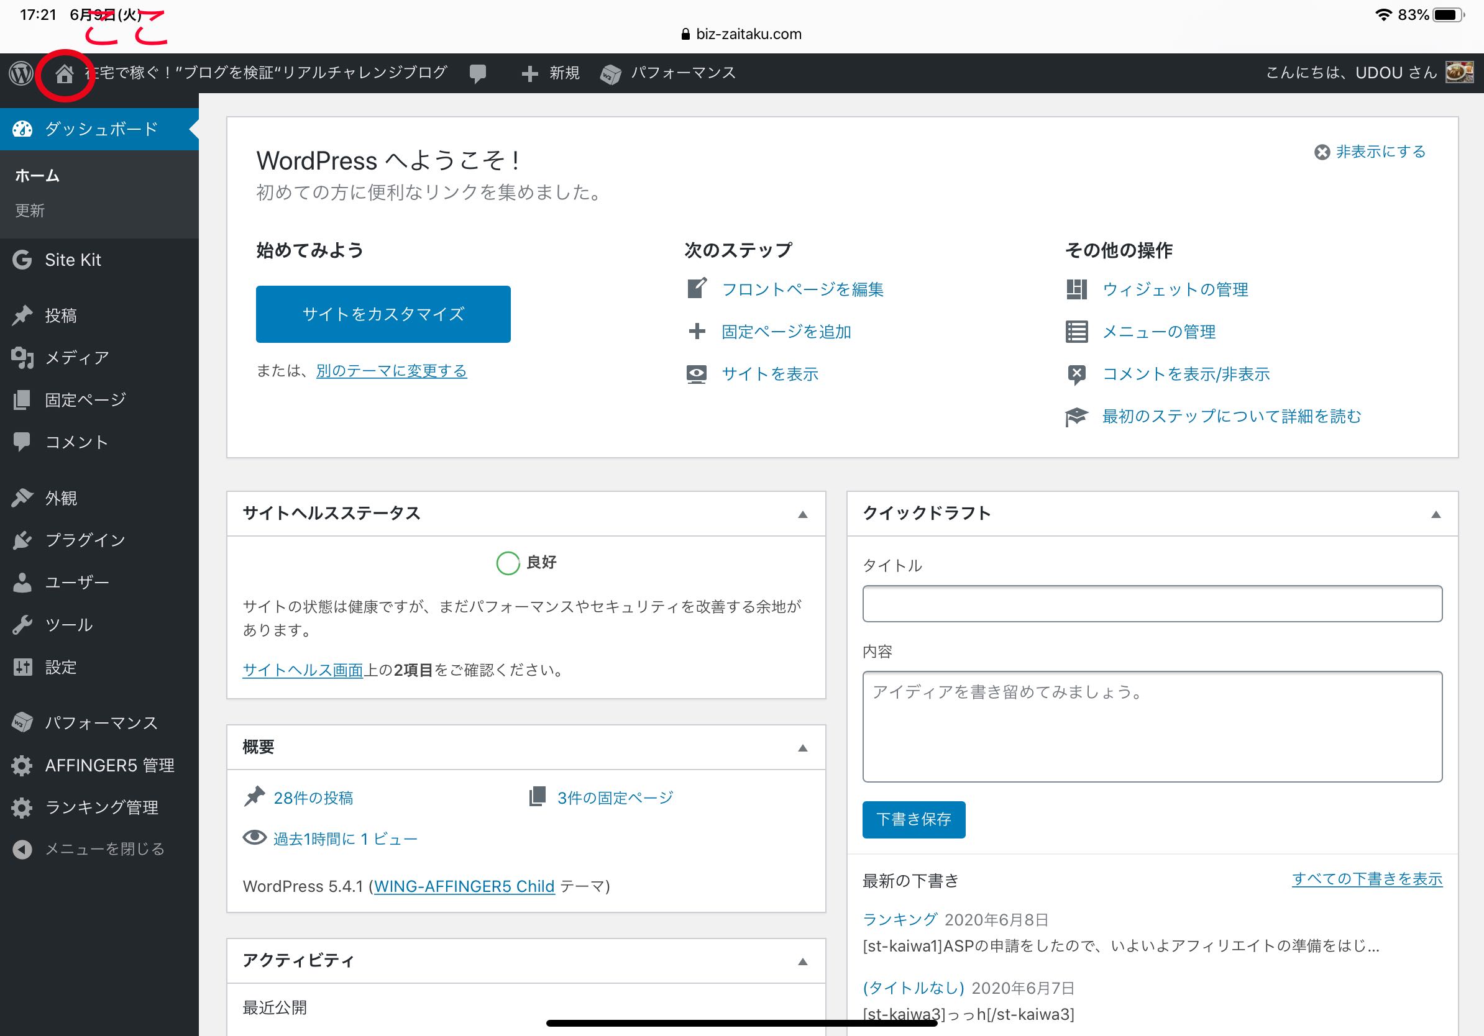The width and height of the screenshot is (1484, 1036).
Task: Click the list icon beside メニューの管理
Action: [x=1076, y=331]
